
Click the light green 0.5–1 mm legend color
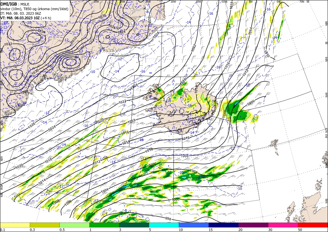[74, 225]
